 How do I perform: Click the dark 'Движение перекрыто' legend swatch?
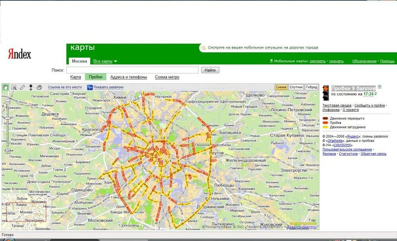(326, 118)
